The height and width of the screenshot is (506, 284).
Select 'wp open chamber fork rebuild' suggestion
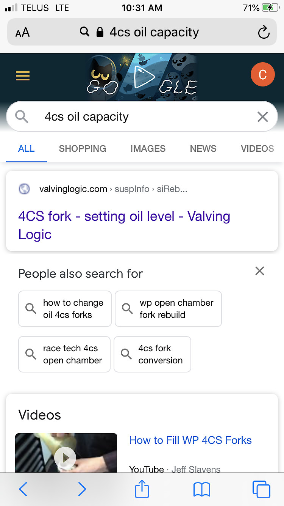coord(168,309)
